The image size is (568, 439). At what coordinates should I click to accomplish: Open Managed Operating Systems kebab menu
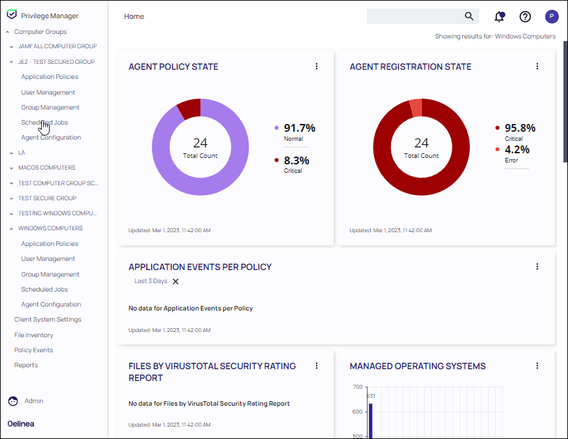pos(537,366)
